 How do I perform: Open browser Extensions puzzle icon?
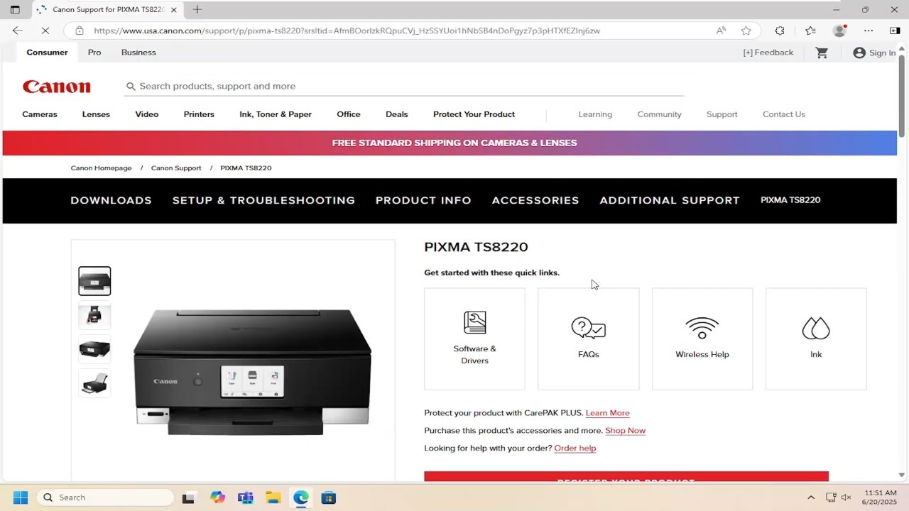point(780,31)
